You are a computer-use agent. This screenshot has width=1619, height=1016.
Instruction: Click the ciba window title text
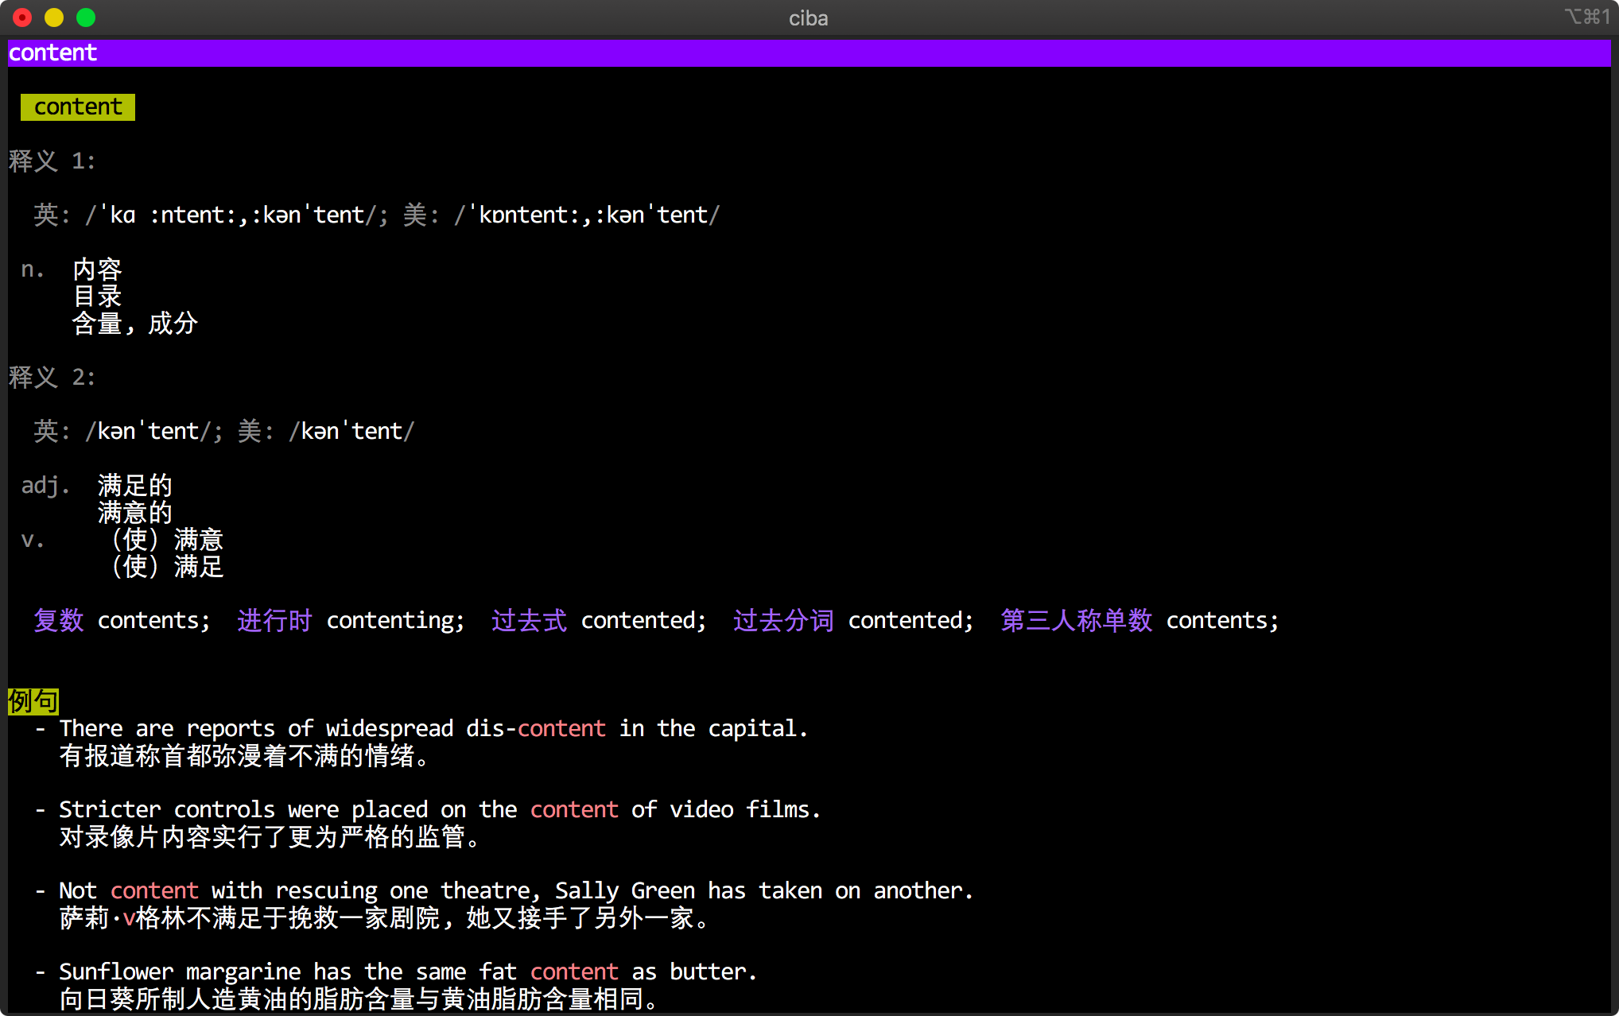808,18
